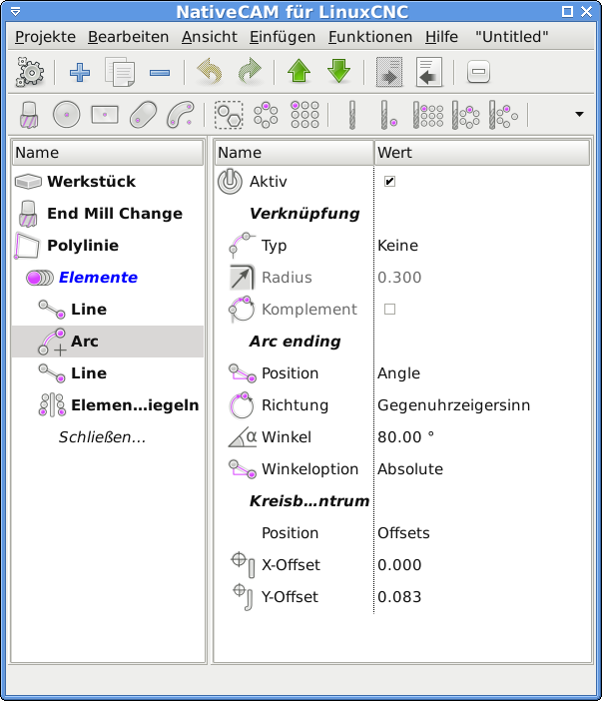
Task: Click the Verknüpfung section header
Action: coord(304,214)
